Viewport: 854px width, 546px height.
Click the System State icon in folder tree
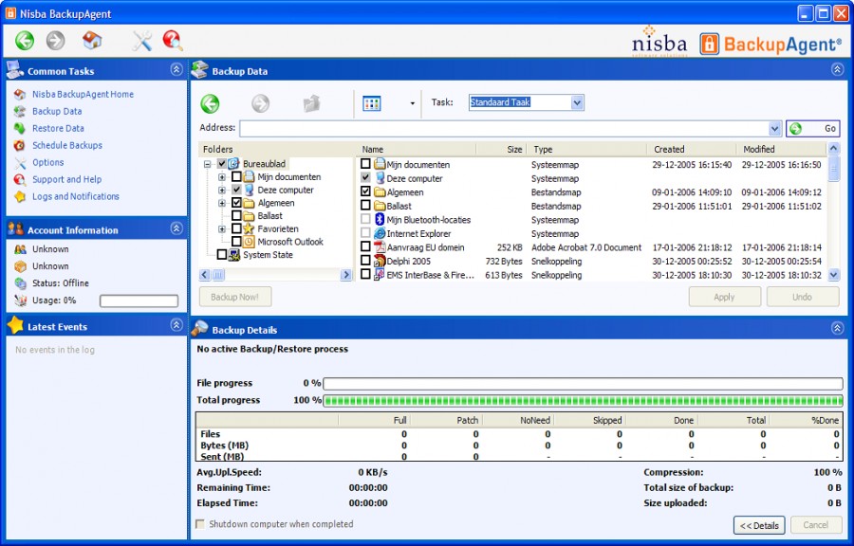[x=234, y=255]
